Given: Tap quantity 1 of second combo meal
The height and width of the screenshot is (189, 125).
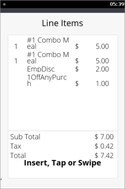Looking at the screenshot, I should pos(16,61).
